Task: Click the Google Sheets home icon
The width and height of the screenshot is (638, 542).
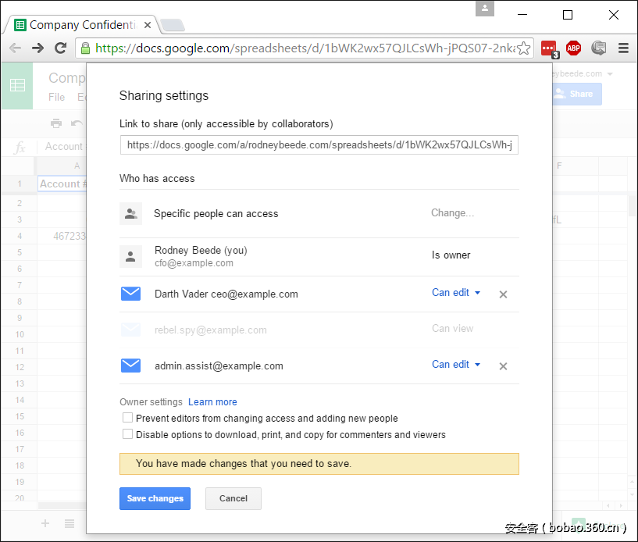Action: [x=16, y=85]
